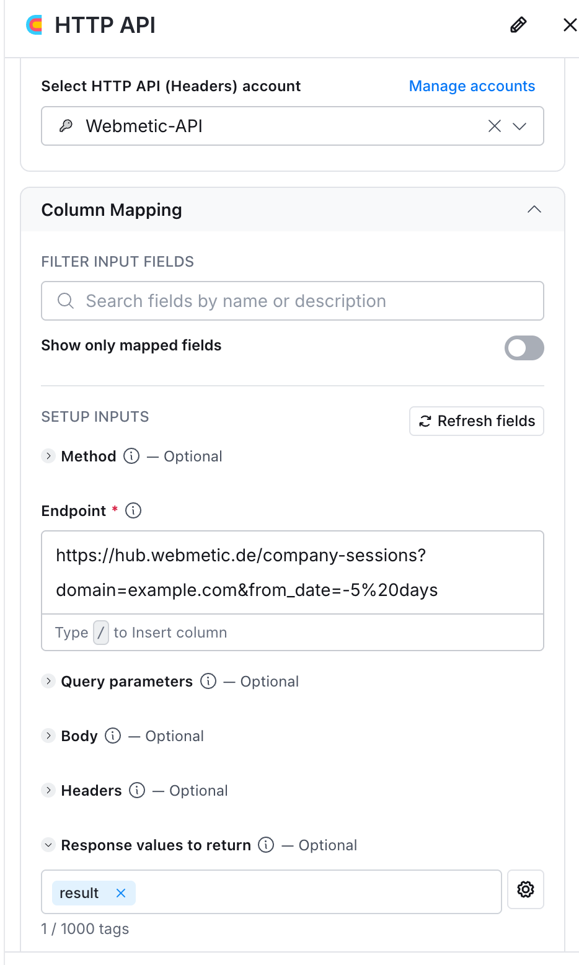Toggle Show only mapped fields switch
579x965 pixels.
524,348
